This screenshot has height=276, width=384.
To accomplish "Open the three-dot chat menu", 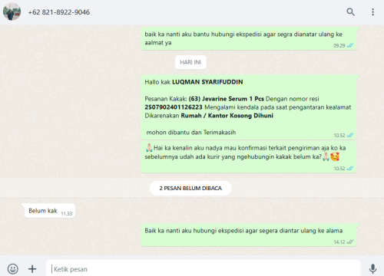I will (372, 12).
